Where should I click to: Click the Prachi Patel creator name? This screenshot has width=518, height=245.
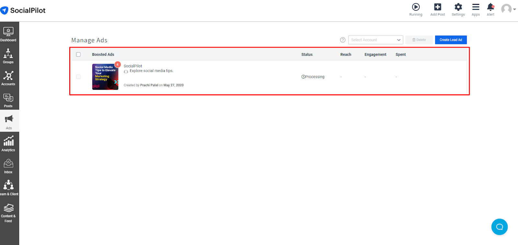[x=149, y=85]
